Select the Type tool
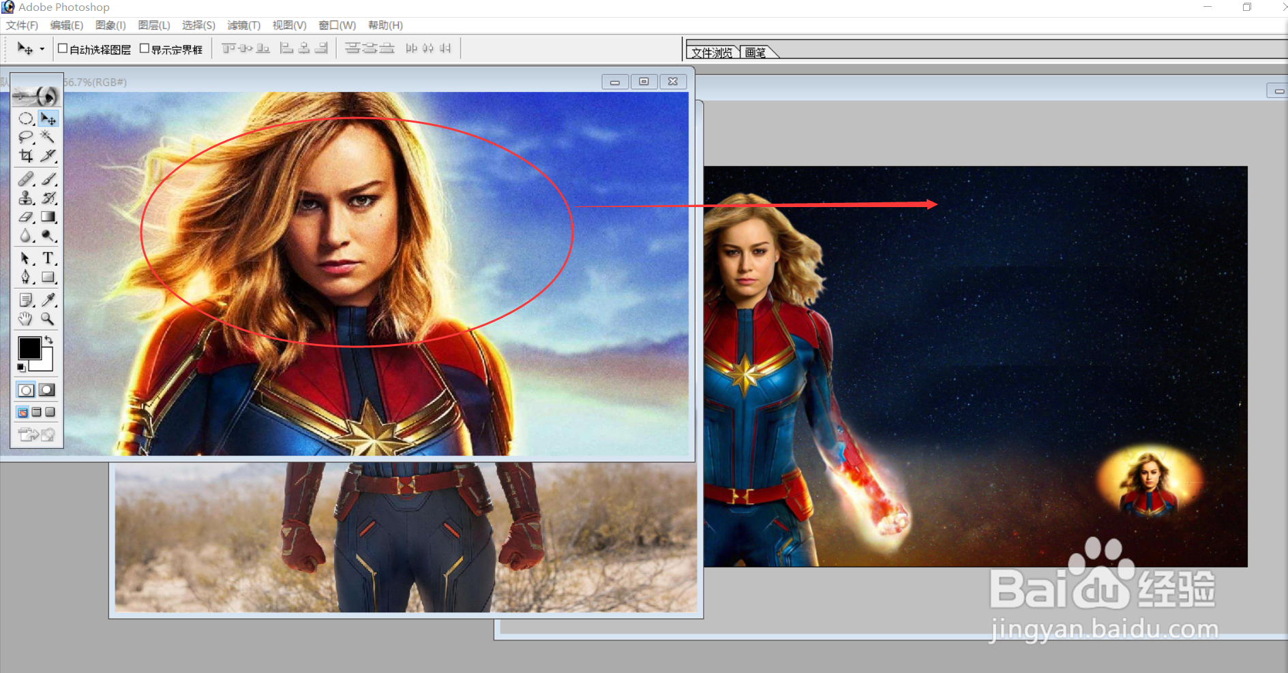This screenshot has height=673, width=1288. [x=48, y=259]
